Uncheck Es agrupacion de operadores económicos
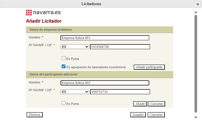Viewport: 202px width, 121px height. 63,67
